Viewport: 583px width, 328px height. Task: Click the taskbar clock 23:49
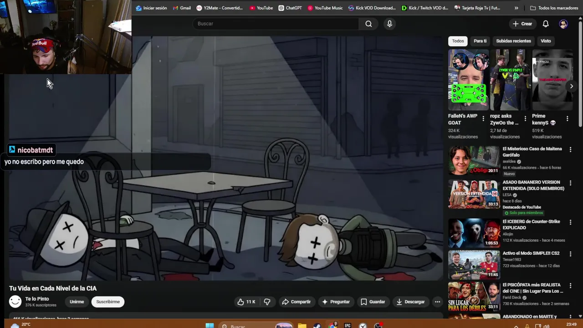tap(571, 324)
